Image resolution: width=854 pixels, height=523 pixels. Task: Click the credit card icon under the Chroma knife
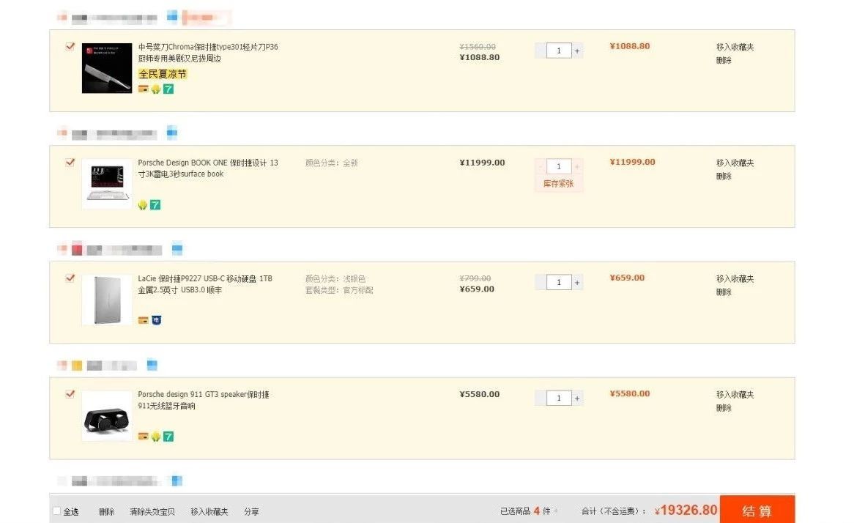(143, 89)
